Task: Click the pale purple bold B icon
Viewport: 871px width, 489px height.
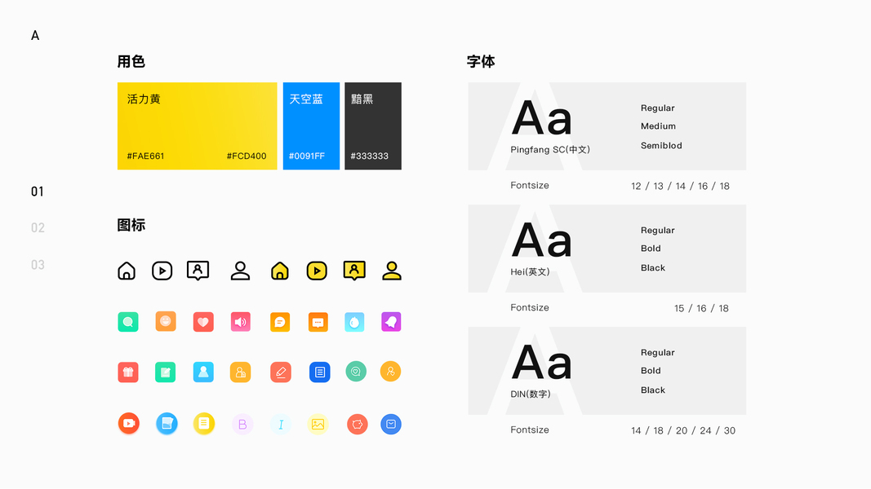Action: 242,424
